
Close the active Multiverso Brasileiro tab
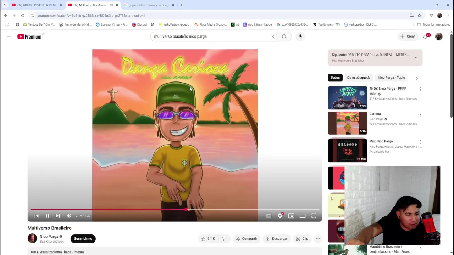point(117,5)
